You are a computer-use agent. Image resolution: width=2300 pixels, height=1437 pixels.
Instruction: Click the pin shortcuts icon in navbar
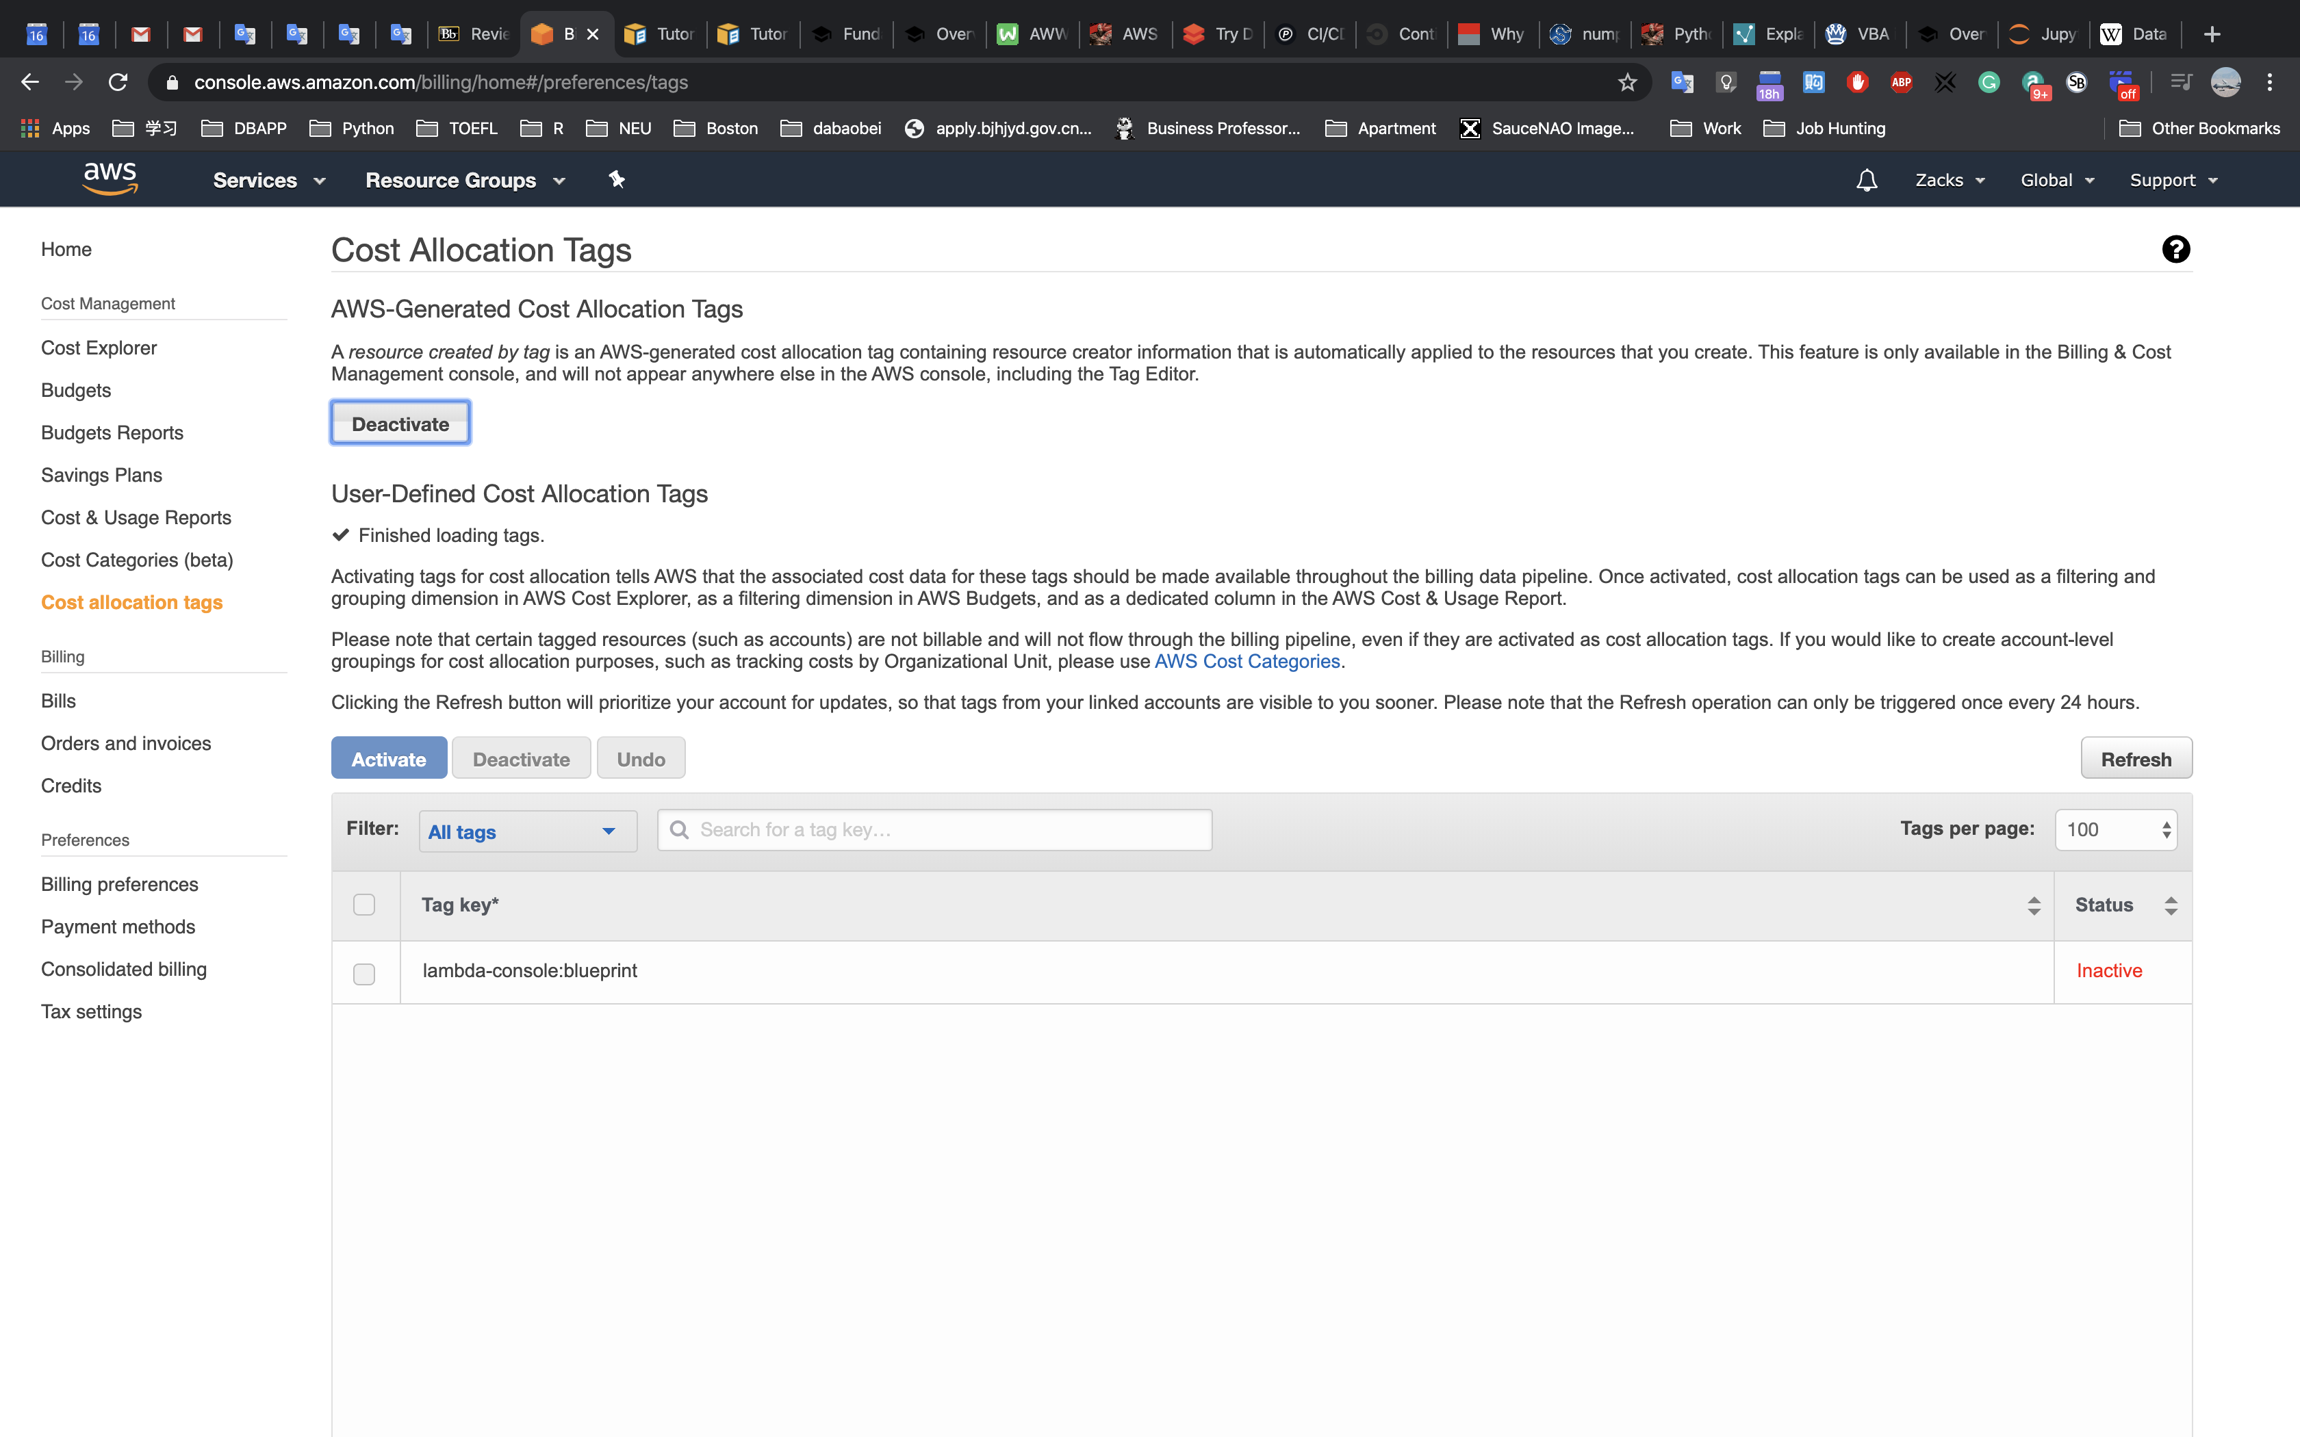pos(617,179)
